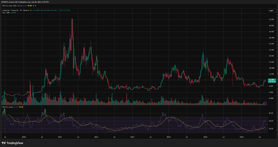Click the 2026 label on the time axis
Image resolution: width=278 pixels, height=147 pixels.
(242, 137)
